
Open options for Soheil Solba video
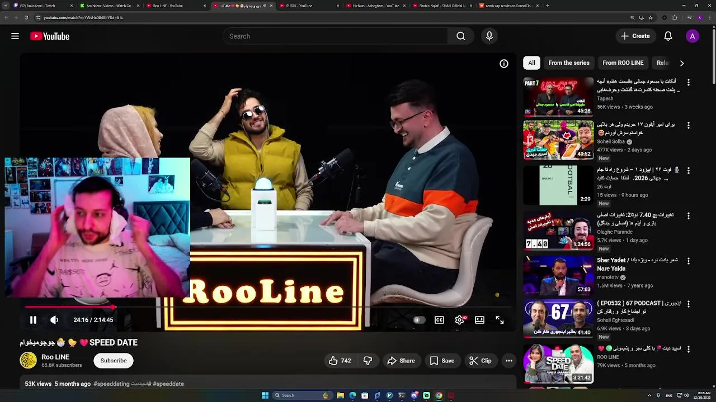(x=689, y=126)
